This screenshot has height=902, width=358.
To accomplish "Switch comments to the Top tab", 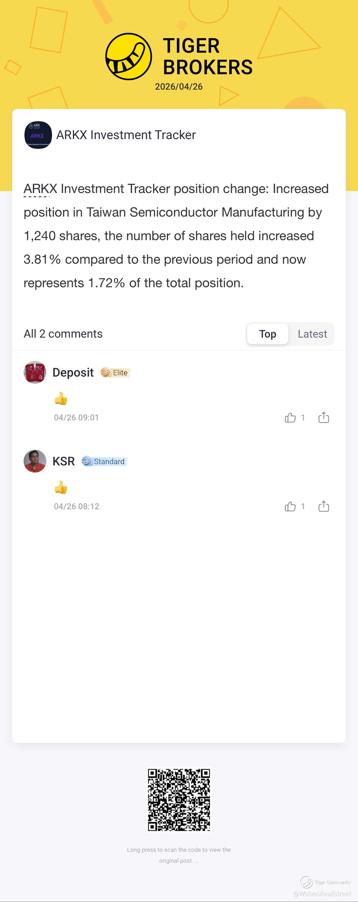I will click(x=267, y=334).
